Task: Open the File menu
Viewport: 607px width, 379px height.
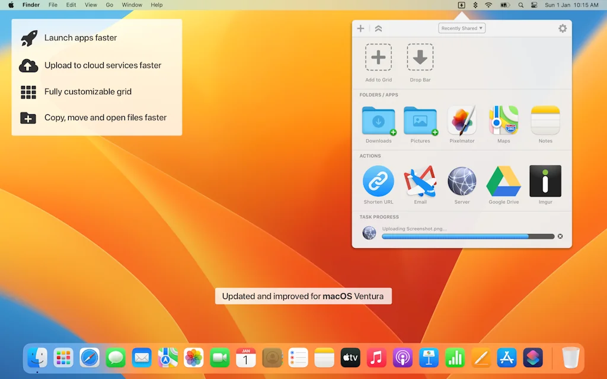Action: [53, 5]
